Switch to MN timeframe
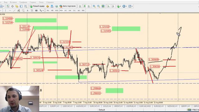The width and height of the screenshot is (199, 112). tap(83, 11)
